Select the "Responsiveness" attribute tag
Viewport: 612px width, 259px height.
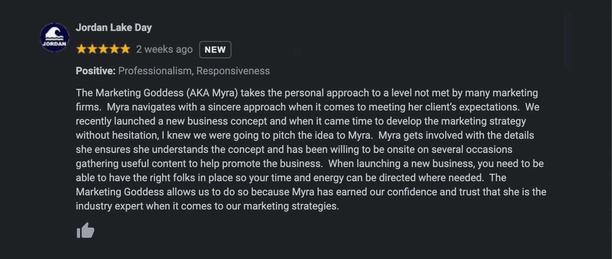[233, 71]
